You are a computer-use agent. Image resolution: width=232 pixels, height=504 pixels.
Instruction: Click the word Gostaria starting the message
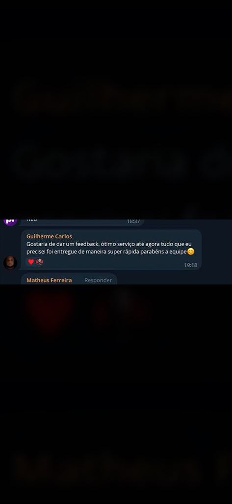click(x=36, y=244)
